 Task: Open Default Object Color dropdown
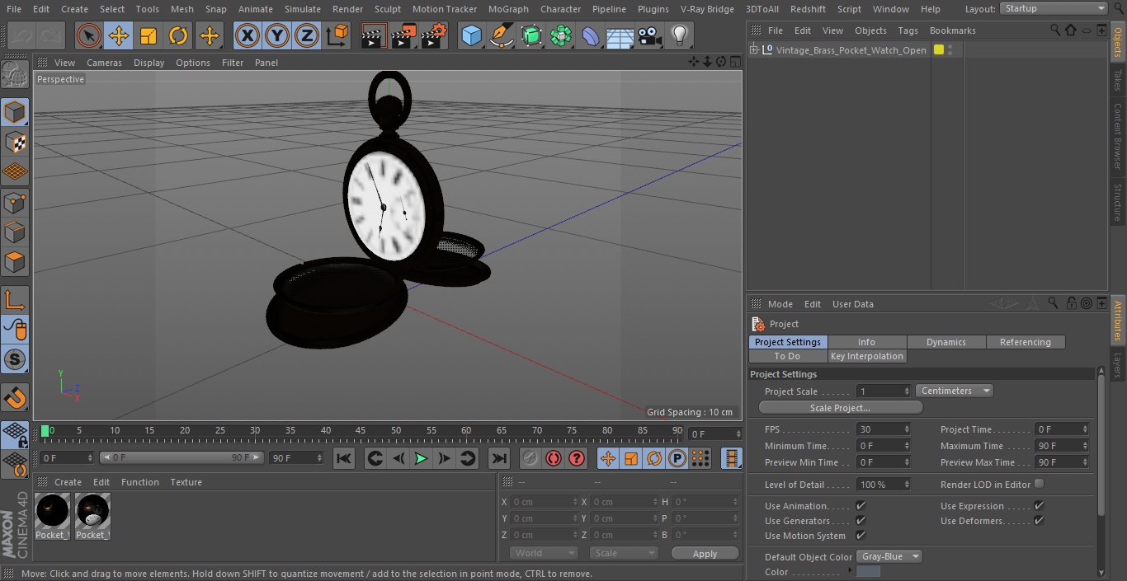[x=889, y=556]
